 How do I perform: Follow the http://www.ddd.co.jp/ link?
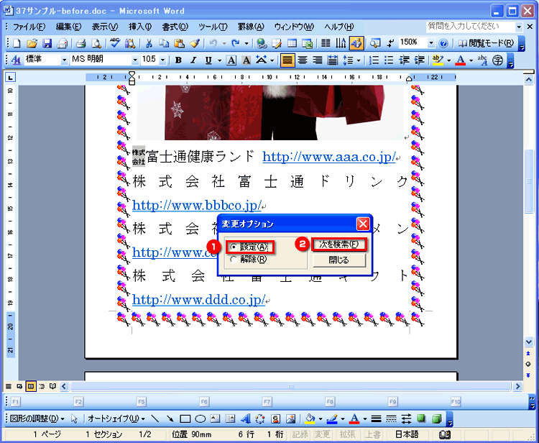[x=198, y=300]
